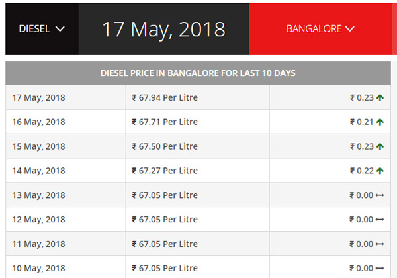The image size is (397, 278).
Task: Click the green up arrow for 15 May
Action: [380, 147]
